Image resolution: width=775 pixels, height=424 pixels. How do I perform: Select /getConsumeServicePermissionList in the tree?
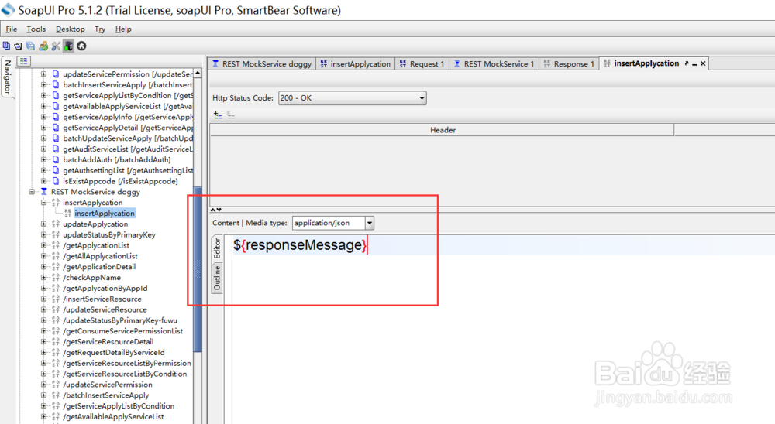(x=122, y=330)
